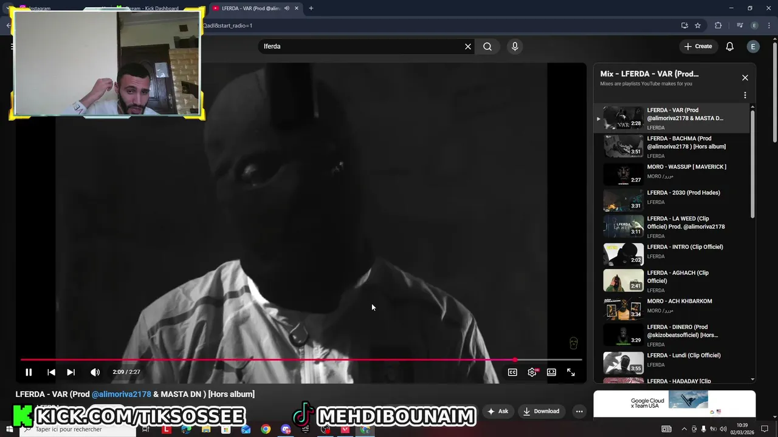
Task: Open File Explorer from the taskbar
Action: tap(206, 429)
